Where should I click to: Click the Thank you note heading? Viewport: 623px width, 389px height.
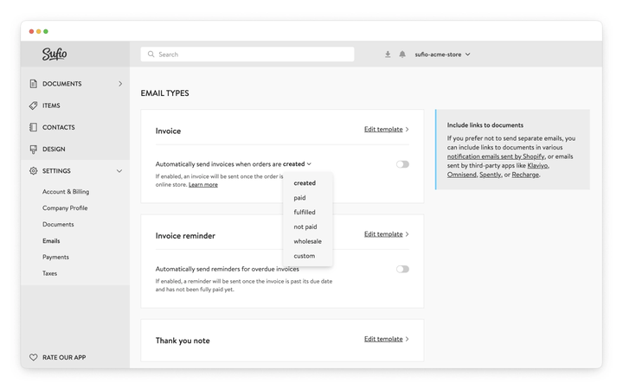click(x=183, y=341)
